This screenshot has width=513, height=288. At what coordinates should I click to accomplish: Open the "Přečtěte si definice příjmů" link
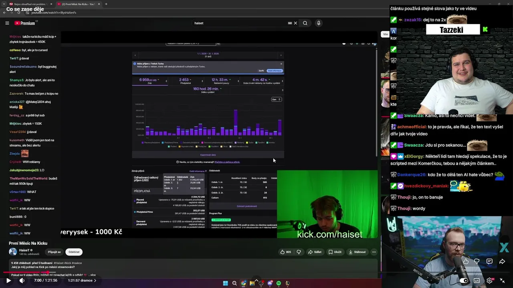click(227, 162)
